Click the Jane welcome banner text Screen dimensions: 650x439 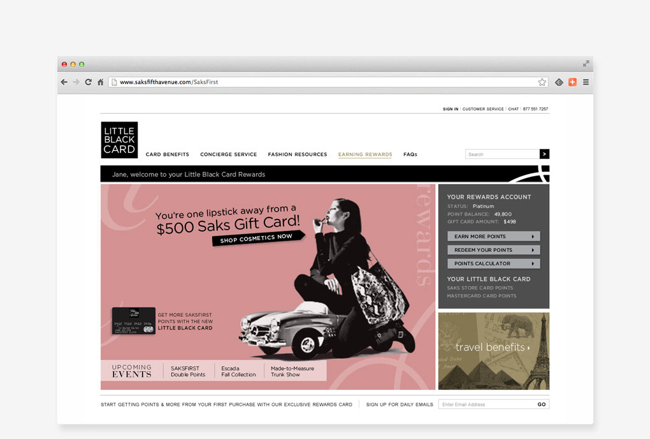(x=189, y=174)
